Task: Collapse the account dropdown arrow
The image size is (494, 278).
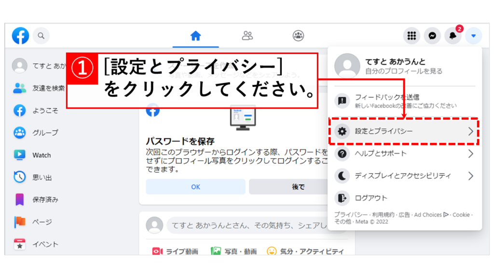Action: point(474,36)
